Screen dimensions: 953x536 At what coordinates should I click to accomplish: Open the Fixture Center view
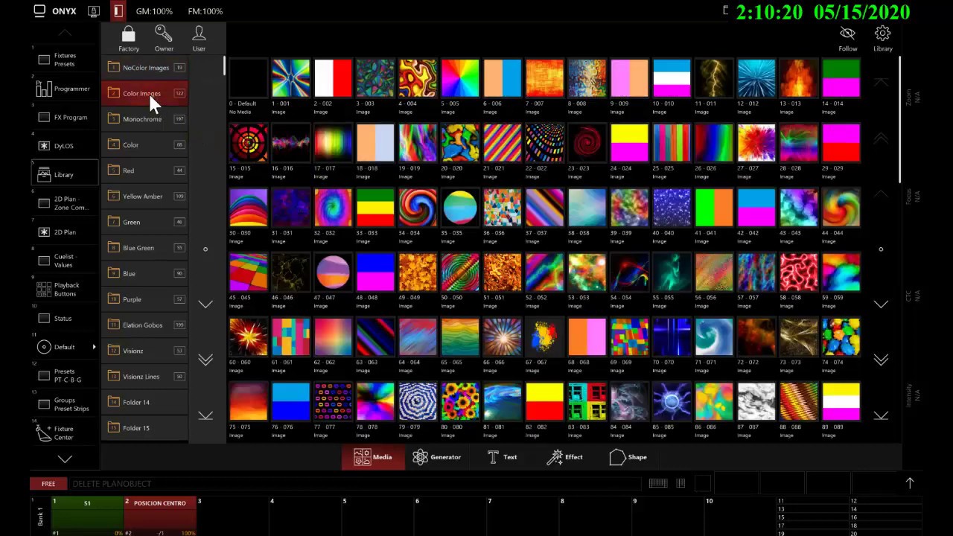click(64, 433)
